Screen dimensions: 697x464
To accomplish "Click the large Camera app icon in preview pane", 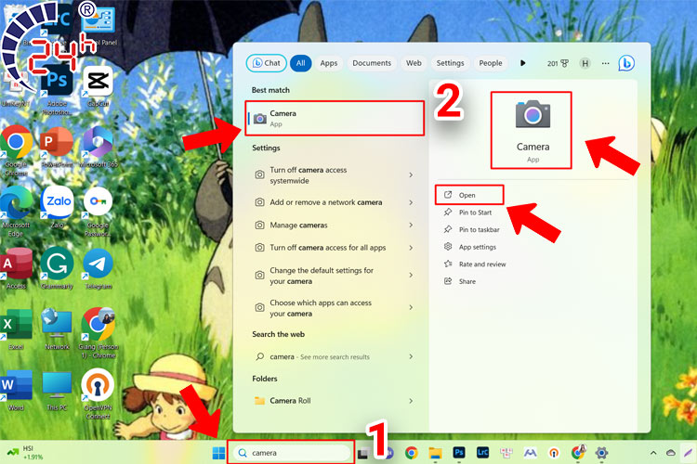I will coord(533,114).
